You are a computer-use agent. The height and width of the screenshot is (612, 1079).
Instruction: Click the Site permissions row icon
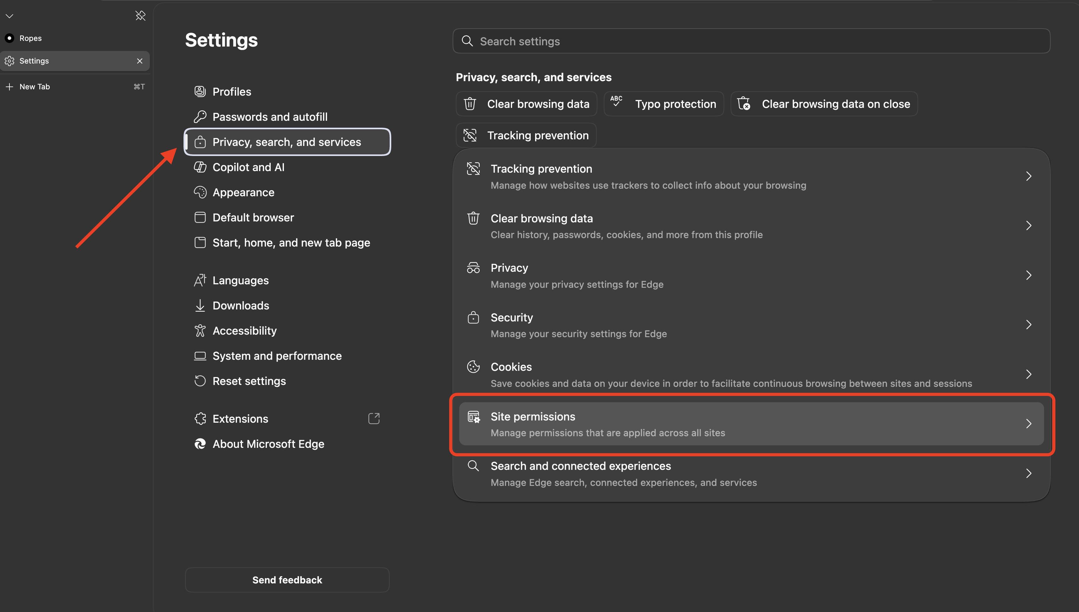pos(474,417)
